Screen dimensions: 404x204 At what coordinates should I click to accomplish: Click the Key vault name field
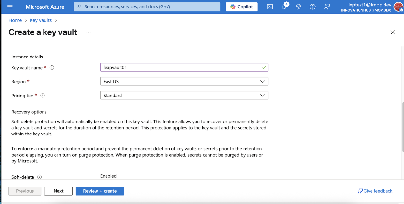point(184,68)
